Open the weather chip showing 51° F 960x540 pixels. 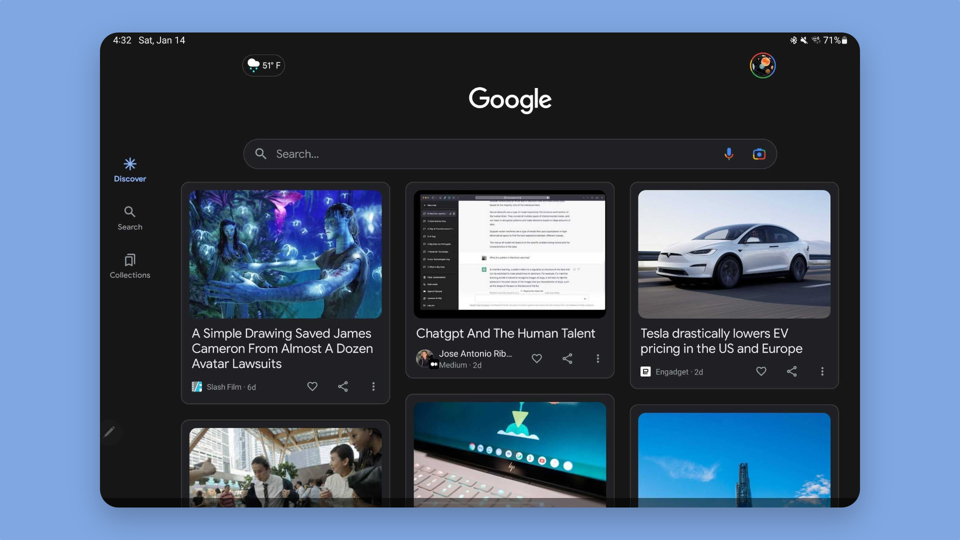click(263, 65)
